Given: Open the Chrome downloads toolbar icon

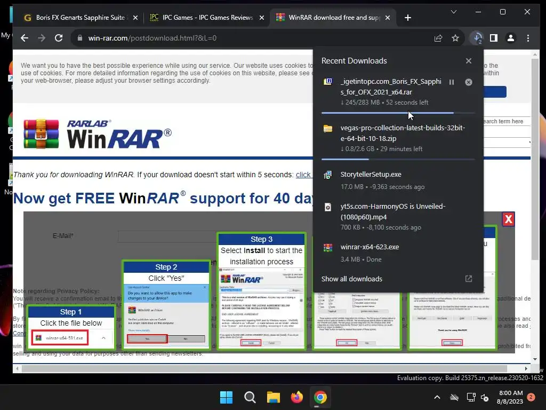Looking at the screenshot, I should [x=477, y=38].
